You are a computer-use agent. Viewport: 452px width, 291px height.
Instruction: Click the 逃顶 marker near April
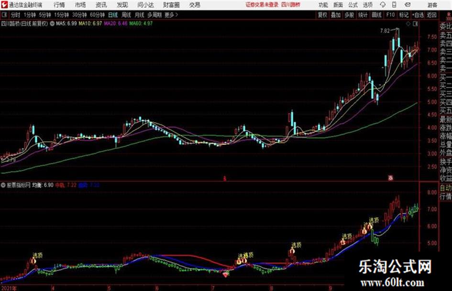(37, 255)
